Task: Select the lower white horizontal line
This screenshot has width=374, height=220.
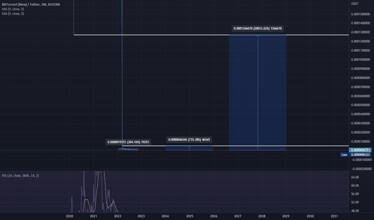Action: [x=236, y=146]
